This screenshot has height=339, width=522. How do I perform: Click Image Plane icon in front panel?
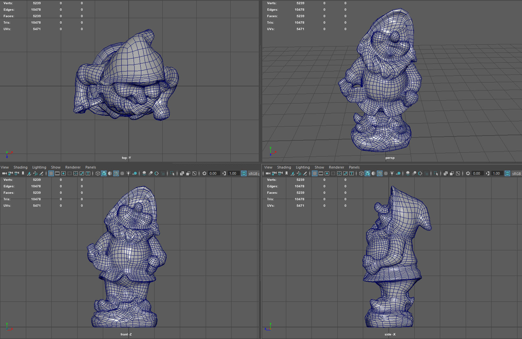point(29,173)
